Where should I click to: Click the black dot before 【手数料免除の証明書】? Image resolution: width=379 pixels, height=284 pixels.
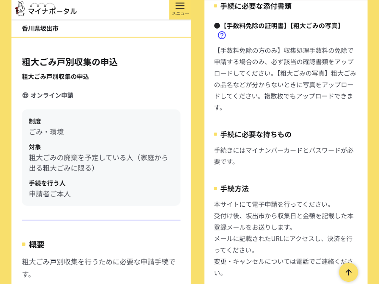pos(217,26)
